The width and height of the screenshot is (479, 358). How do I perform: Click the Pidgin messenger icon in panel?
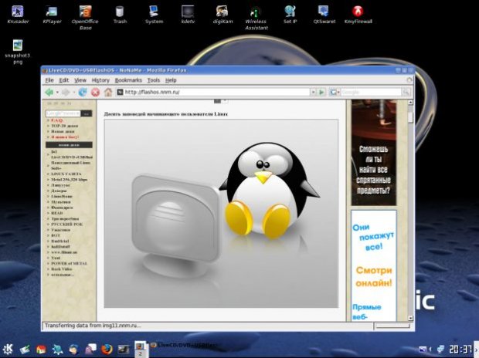pos(90,349)
